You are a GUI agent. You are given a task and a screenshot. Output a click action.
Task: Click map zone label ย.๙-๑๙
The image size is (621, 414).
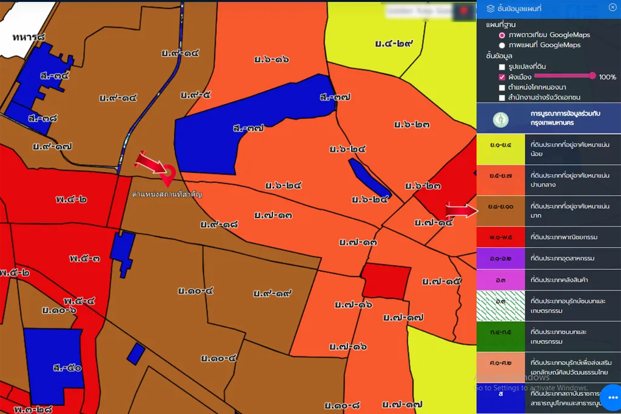(272, 293)
